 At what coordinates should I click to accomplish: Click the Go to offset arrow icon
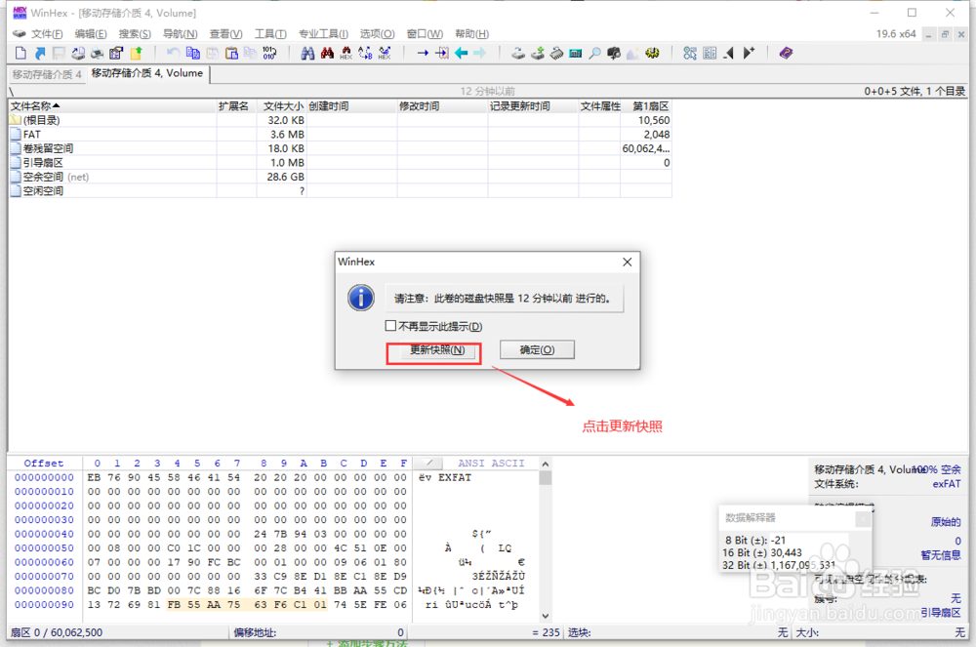[423, 53]
